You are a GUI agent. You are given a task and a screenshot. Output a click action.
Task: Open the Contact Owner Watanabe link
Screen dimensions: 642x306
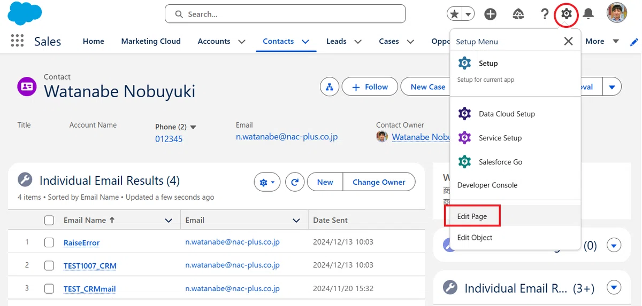click(421, 137)
